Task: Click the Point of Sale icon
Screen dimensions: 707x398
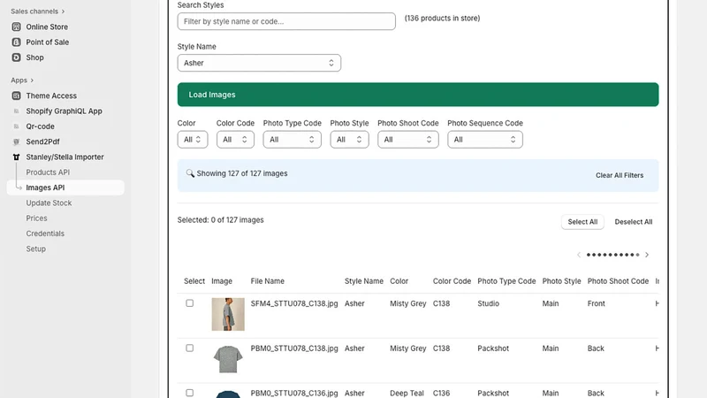Action: [x=16, y=42]
